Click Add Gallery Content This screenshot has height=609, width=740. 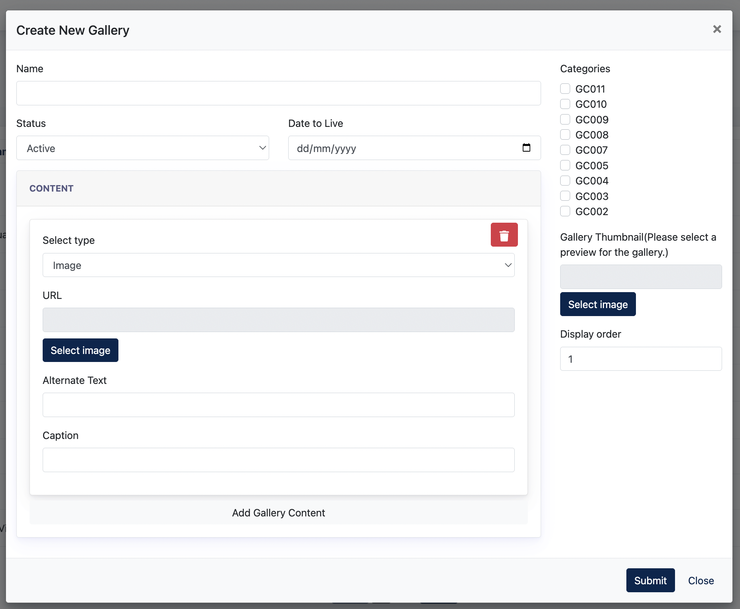(279, 513)
